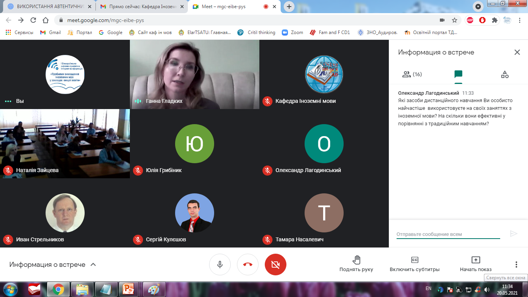Open the Освітній портал ТД bookmark
The height and width of the screenshot is (297, 528).
point(431,32)
